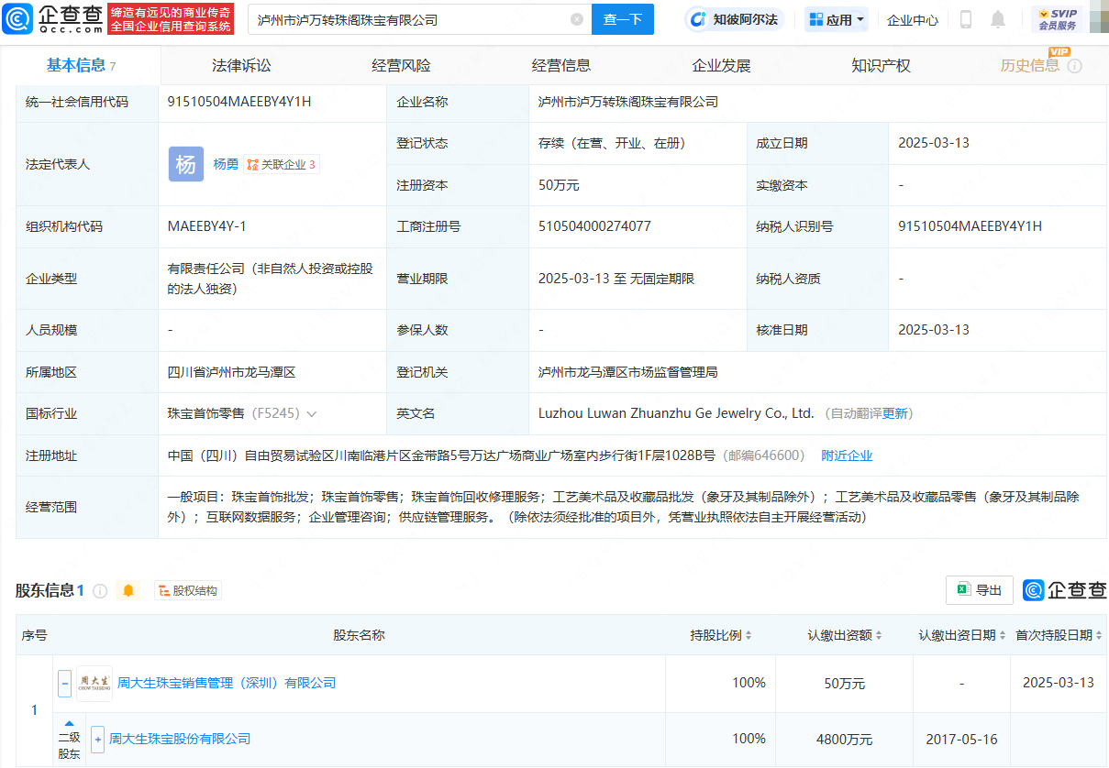The image size is (1109, 768).
Task: Open SVIP 会员服务
Action: pyautogui.click(x=1057, y=19)
